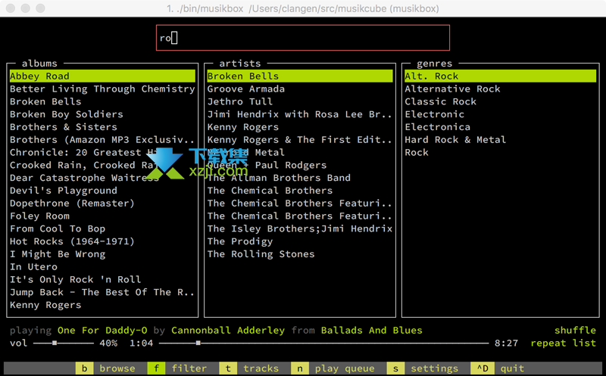The width and height of the screenshot is (606, 376).
Task: Click the search filter input field
Action: [x=302, y=37]
